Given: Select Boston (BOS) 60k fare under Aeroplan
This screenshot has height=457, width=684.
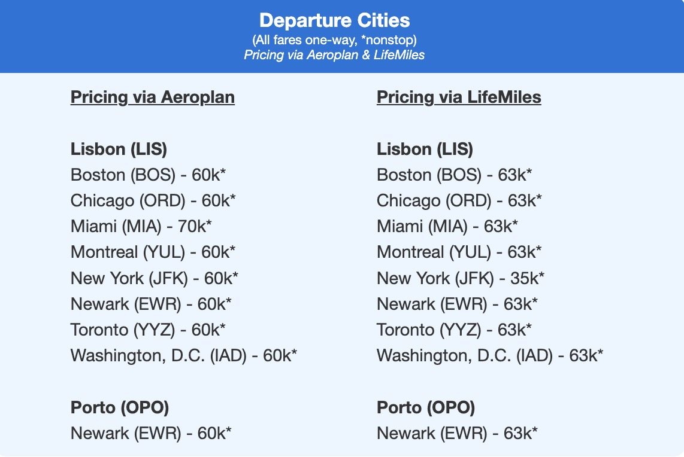Looking at the screenshot, I should 148,175.
